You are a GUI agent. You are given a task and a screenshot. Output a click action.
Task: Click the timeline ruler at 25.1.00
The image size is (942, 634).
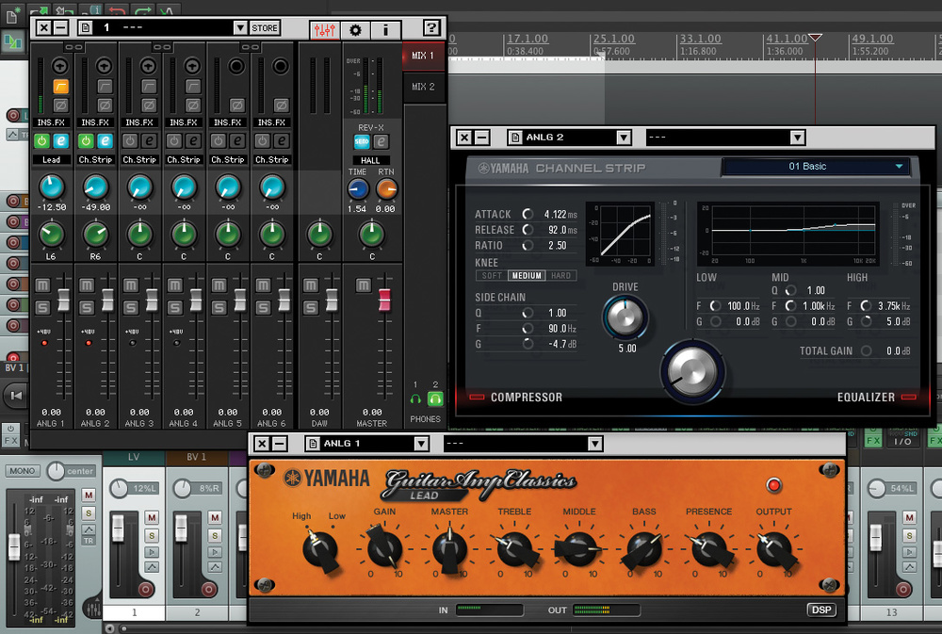coord(614,39)
